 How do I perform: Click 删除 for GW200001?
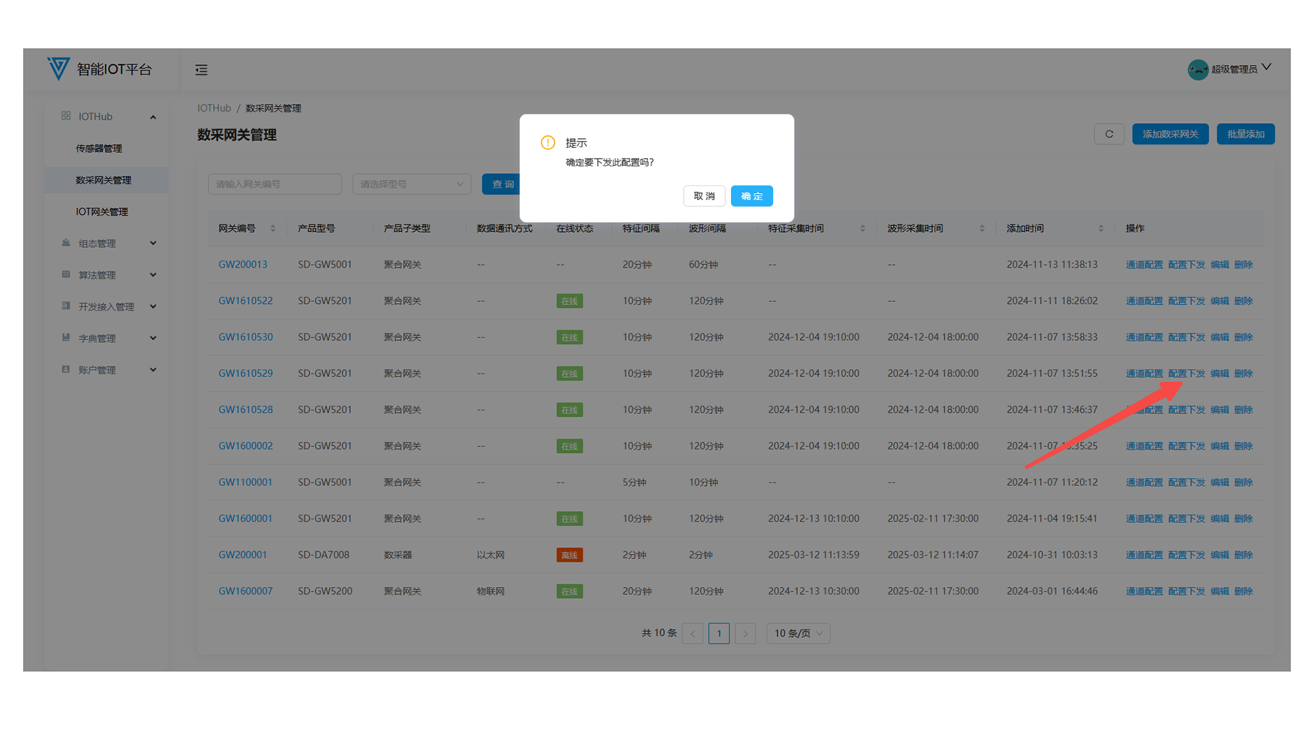point(1244,555)
